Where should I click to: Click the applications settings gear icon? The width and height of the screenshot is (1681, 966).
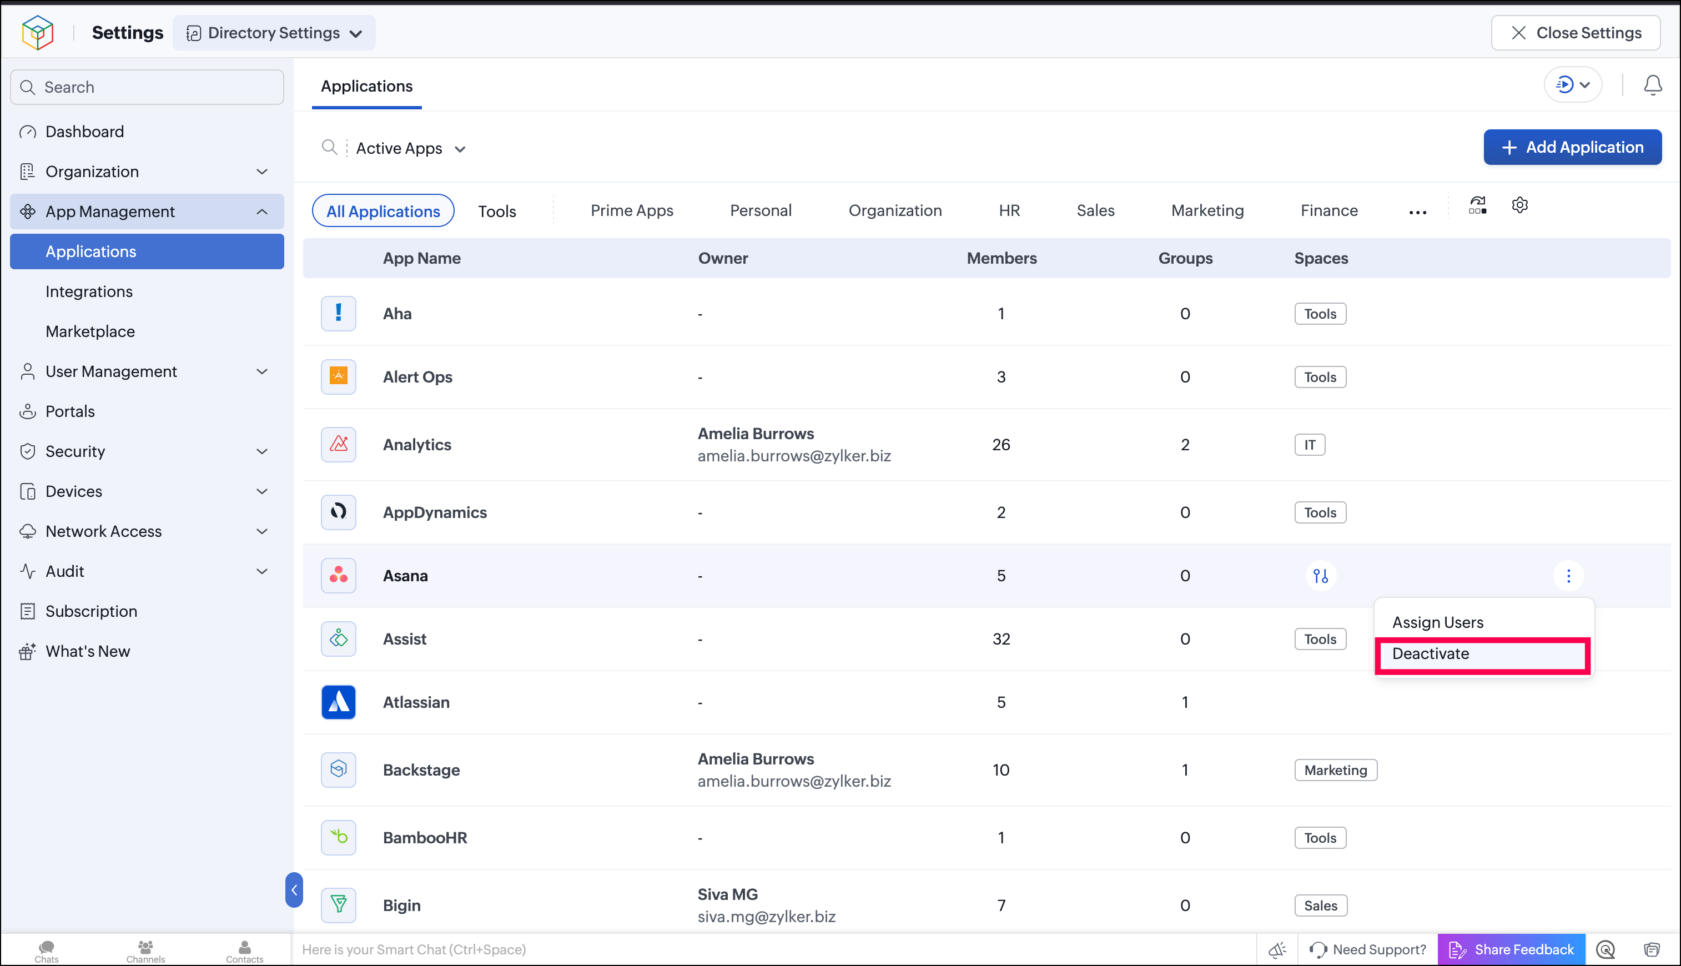(x=1520, y=205)
